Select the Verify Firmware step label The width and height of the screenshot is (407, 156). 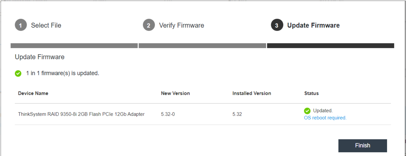coord(182,26)
